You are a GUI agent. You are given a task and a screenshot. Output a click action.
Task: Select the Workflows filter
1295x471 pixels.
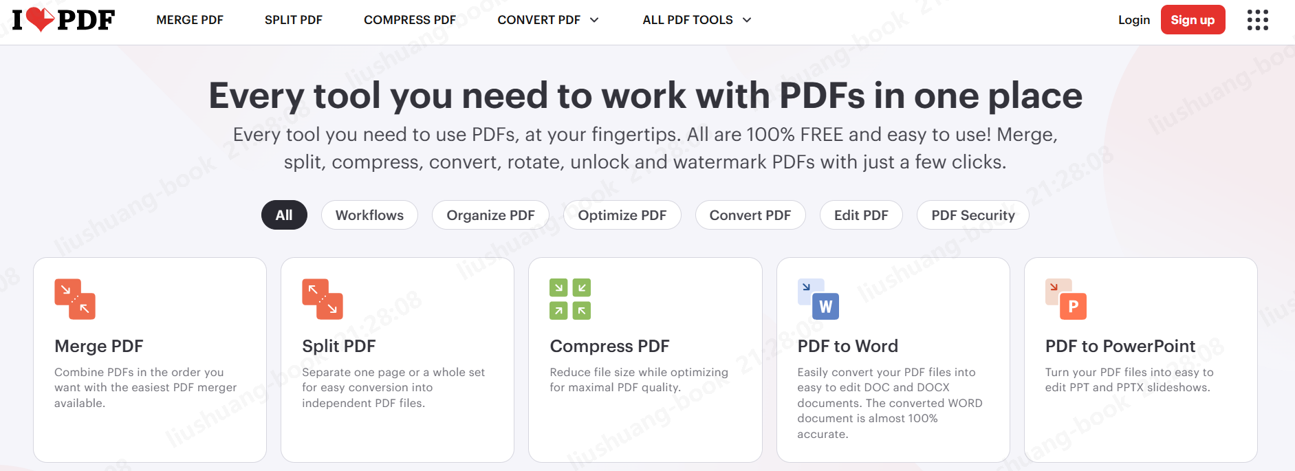tap(369, 215)
